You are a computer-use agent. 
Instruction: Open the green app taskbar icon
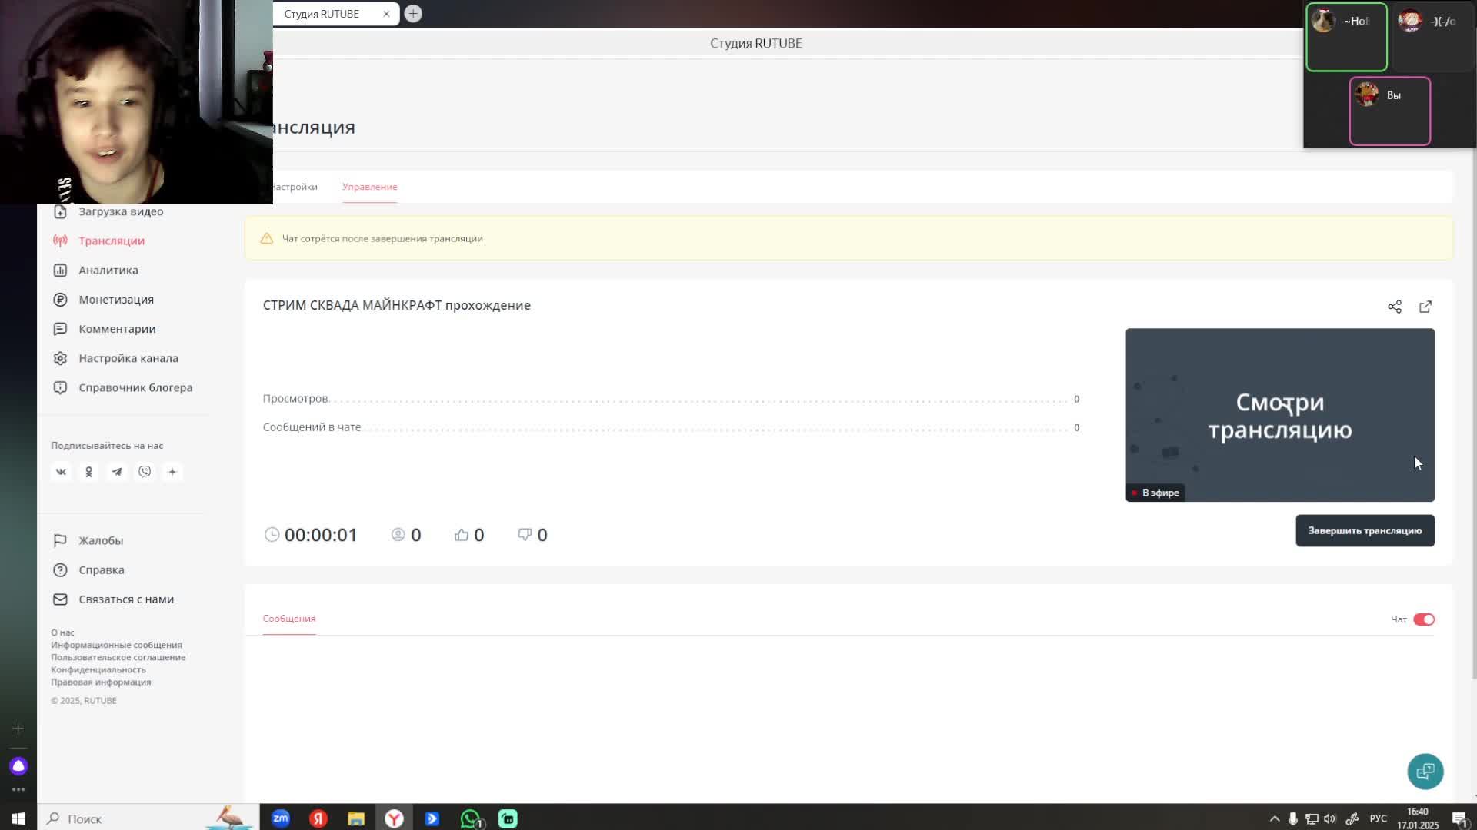[508, 818]
